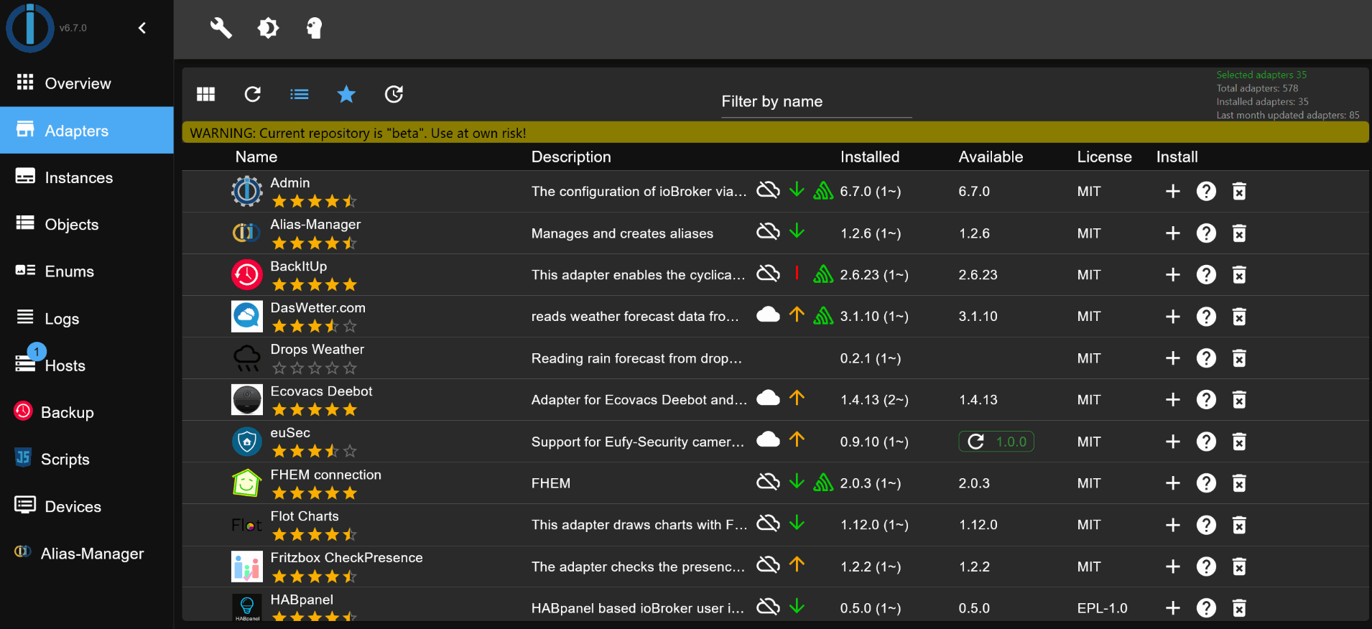Open help for Alias-Manager adapter
This screenshot has height=629, width=1372.
[1206, 233]
